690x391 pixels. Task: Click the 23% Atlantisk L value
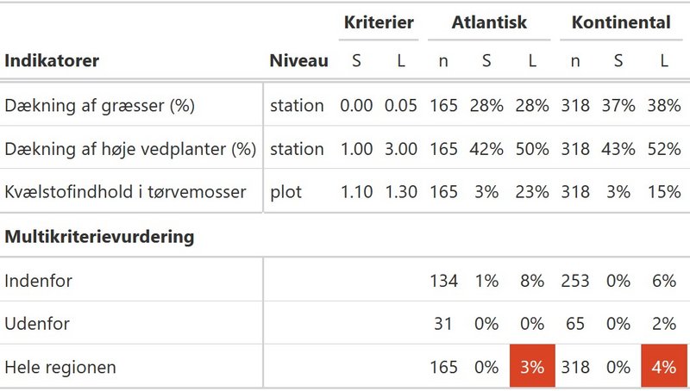(532, 192)
